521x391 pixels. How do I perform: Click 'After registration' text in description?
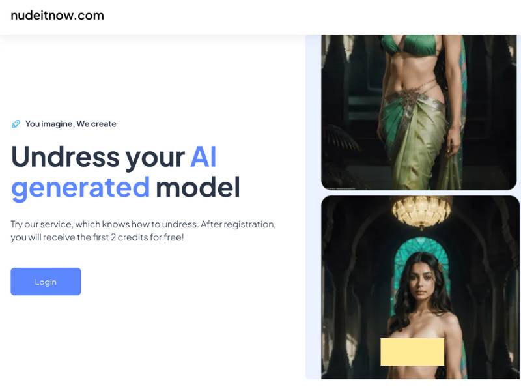tap(238, 224)
